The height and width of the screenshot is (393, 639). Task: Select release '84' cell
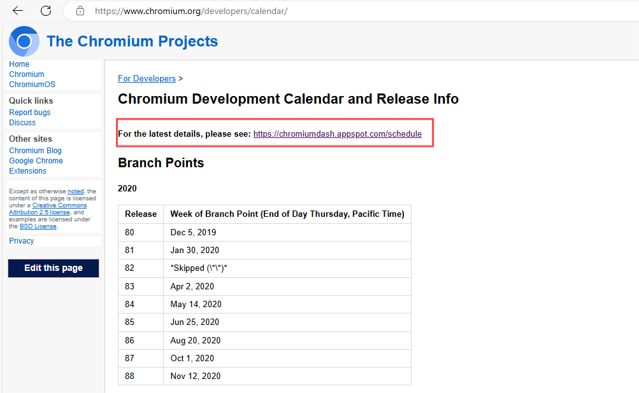(x=141, y=305)
